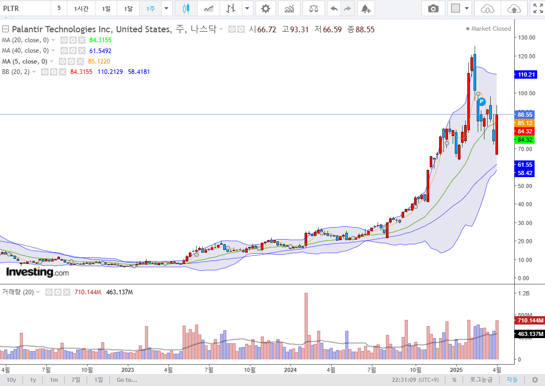Expand the 거래량 (20) dropdown arrow

click(38, 292)
